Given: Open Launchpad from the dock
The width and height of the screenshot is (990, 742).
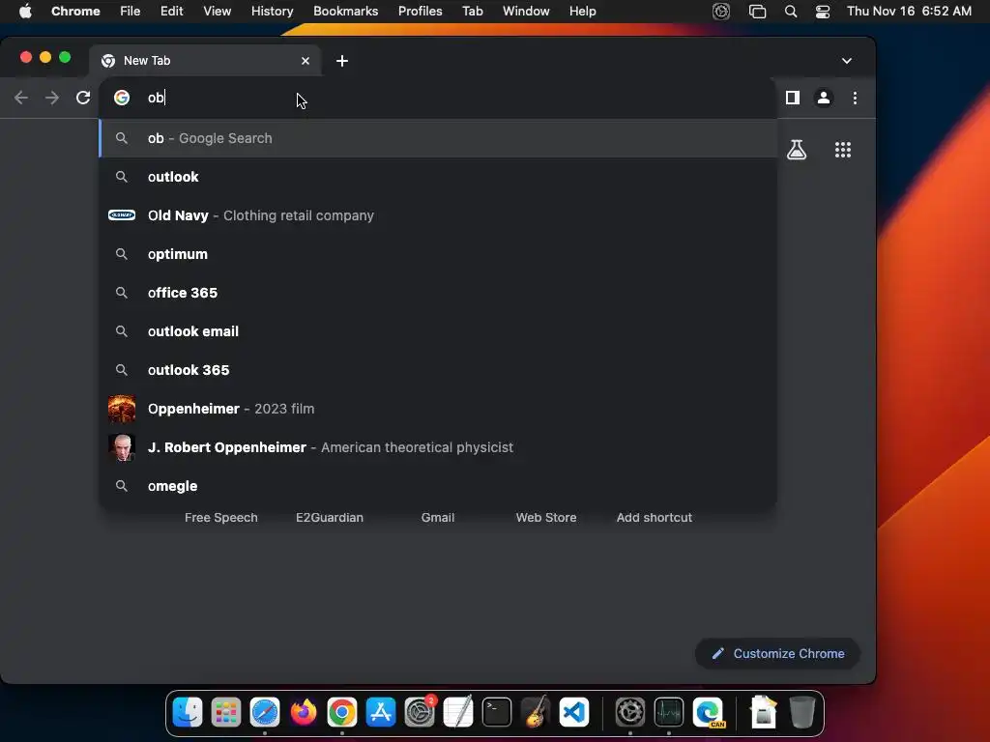Looking at the screenshot, I should coord(226,712).
